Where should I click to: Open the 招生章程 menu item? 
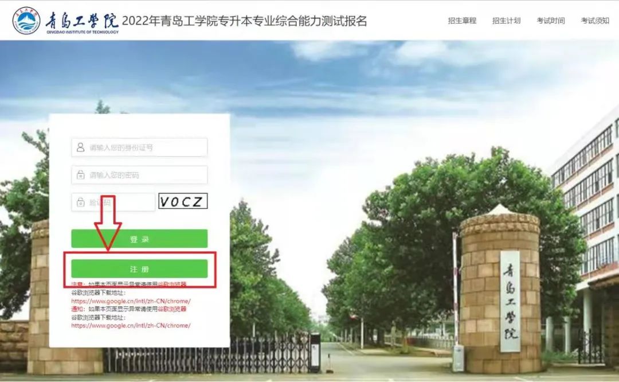click(x=462, y=21)
